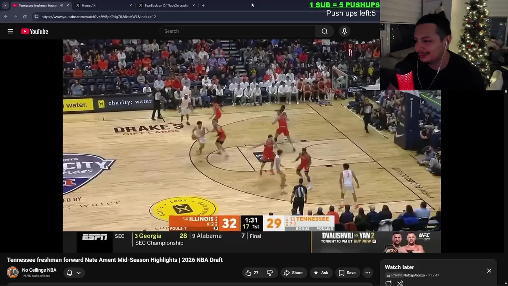The image size is (508, 286).
Task: Close the Watch later playlist panel
Action: click(489, 271)
